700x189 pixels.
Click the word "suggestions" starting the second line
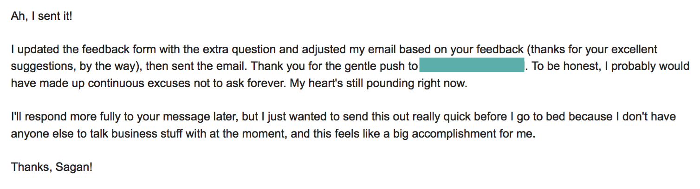[x=37, y=66]
